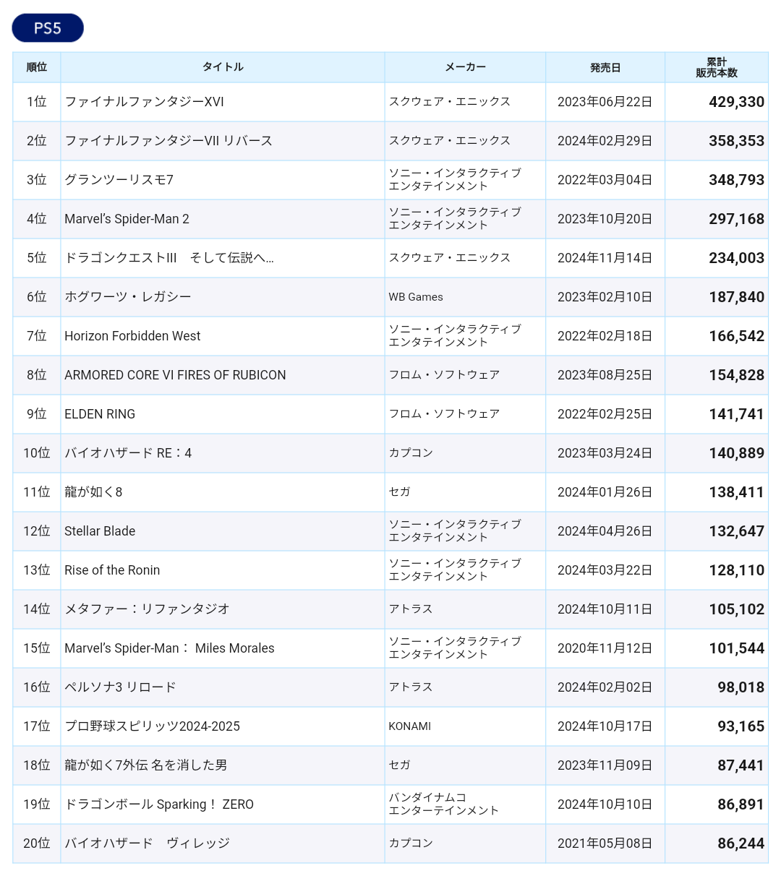Screen dimensions: 781x876
Task: Click the Marvel's Spider-Man 2 title
Action: pyautogui.click(x=127, y=219)
